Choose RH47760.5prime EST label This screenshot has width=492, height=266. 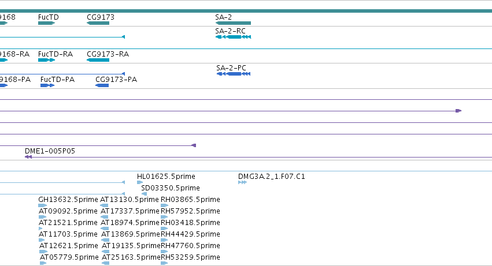click(x=190, y=246)
